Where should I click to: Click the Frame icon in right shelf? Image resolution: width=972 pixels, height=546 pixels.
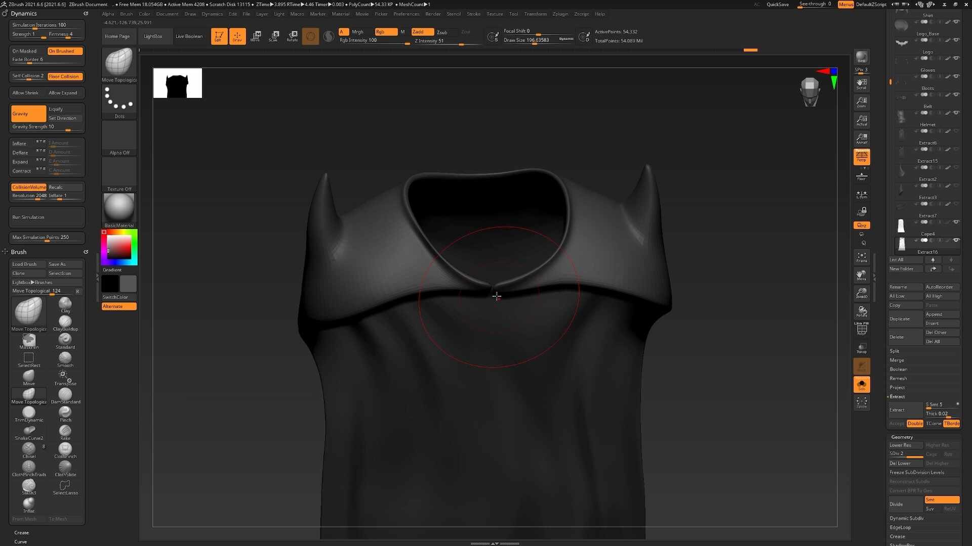point(862,257)
